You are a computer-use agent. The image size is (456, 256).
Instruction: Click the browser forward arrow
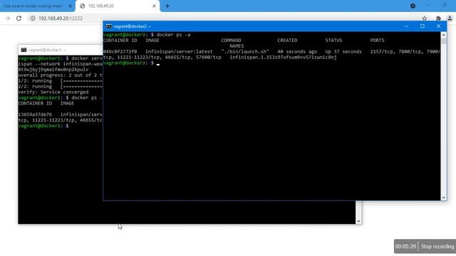(8, 18)
